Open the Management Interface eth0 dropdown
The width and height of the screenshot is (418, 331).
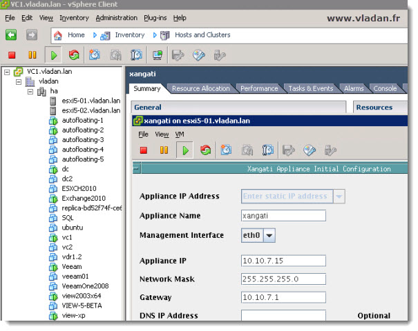269,235
